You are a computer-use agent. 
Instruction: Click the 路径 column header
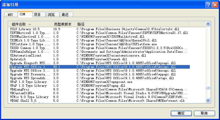[x=132, y=24]
